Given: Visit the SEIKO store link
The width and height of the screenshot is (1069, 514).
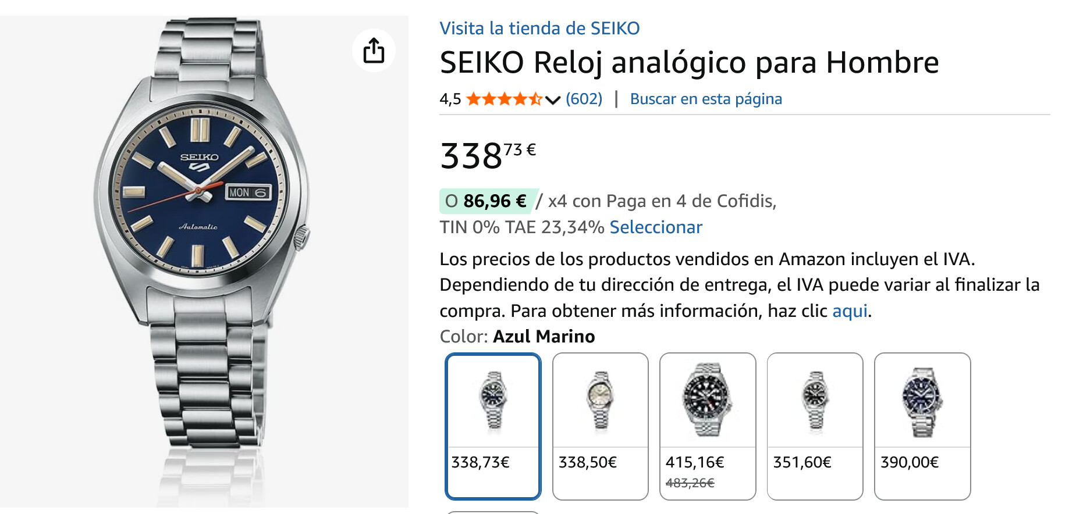Looking at the screenshot, I should [x=539, y=28].
